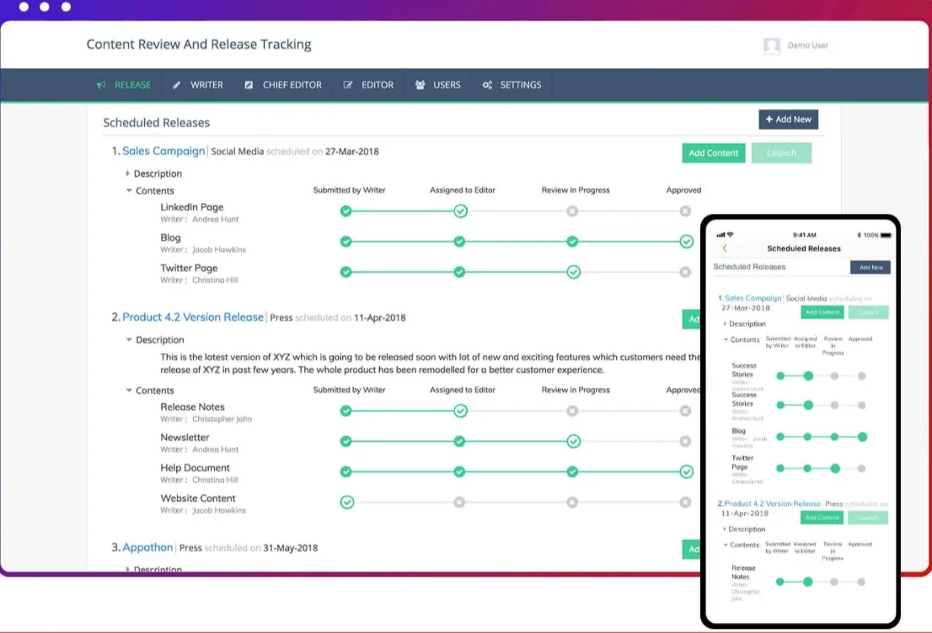Switch to the SETTINGS tab
Viewport: 932px width, 633px height.
pos(512,85)
